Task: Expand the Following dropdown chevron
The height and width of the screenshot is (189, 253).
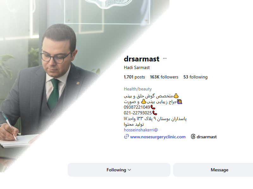Action: pyautogui.click(x=129, y=170)
